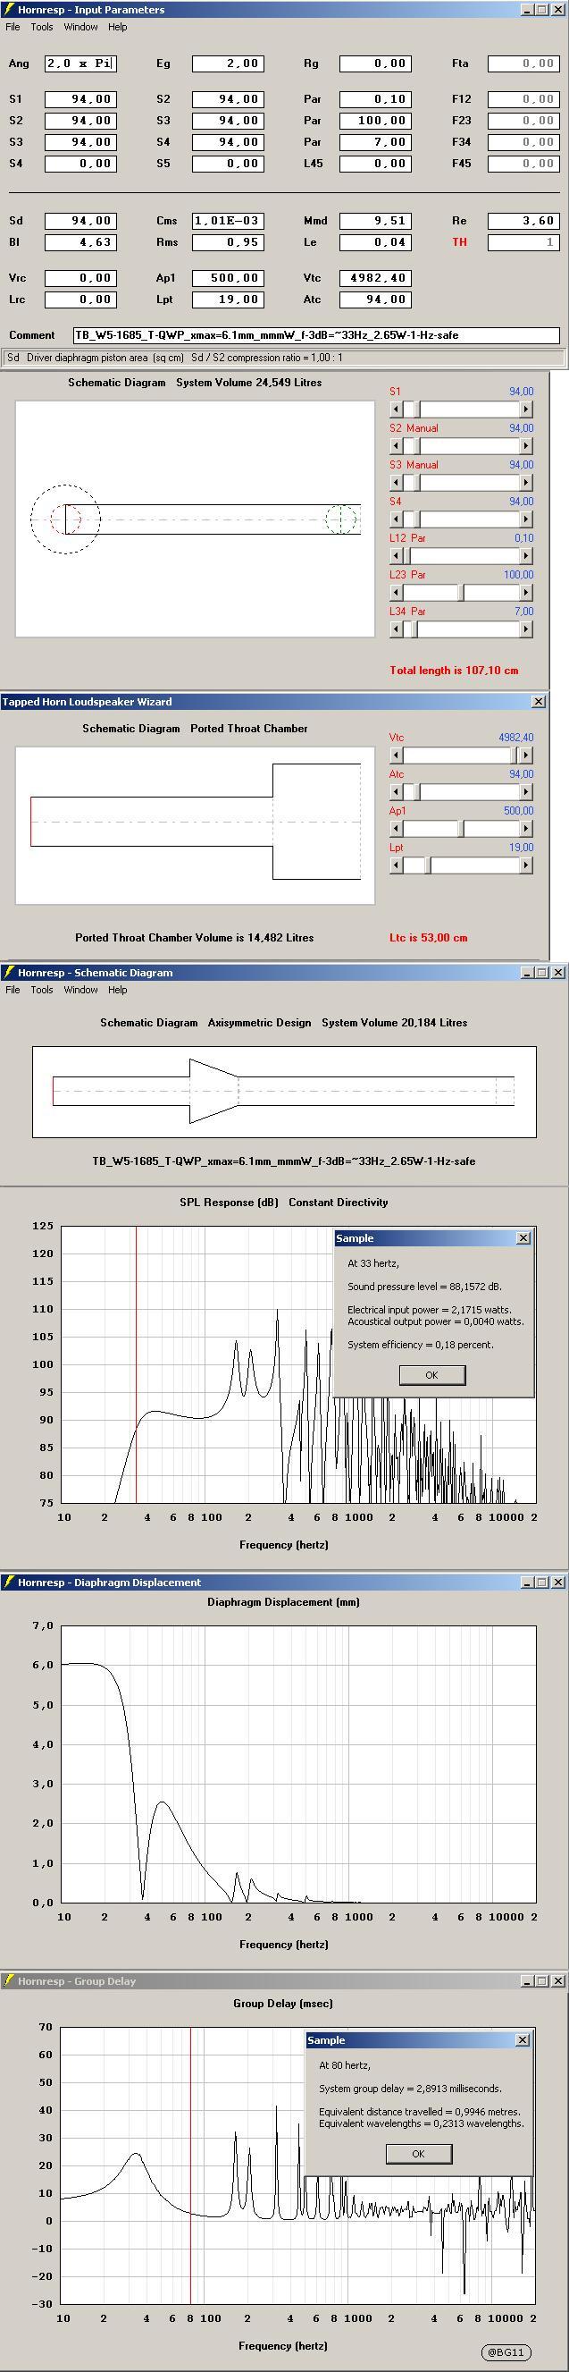Click the Hornresp icon in Diaphragm Displacement title

pyautogui.click(x=9, y=1582)
